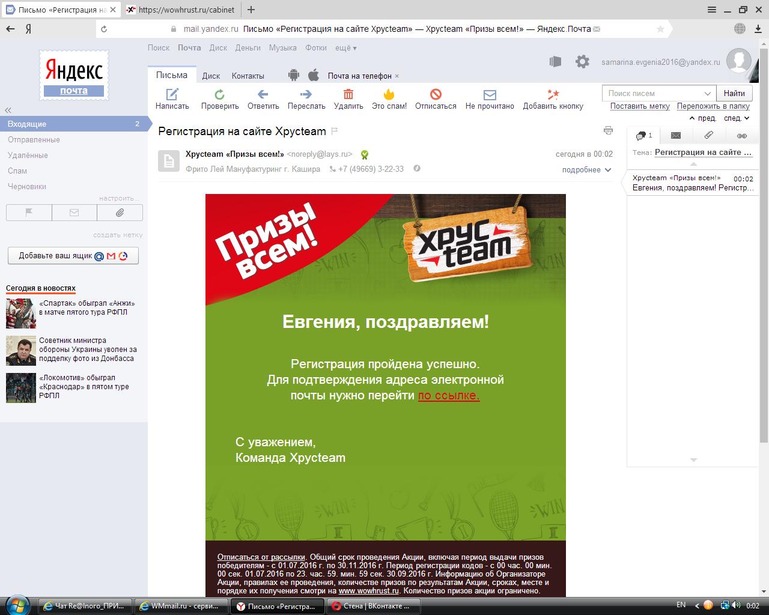Close the Почта на телефон promo
Screen dimensions: 769x615
click(397, 76)
